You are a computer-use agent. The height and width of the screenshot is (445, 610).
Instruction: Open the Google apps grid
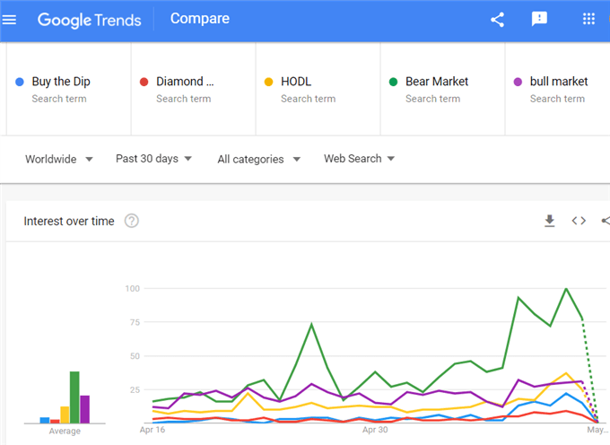tap(588, 19)
